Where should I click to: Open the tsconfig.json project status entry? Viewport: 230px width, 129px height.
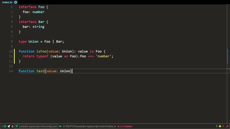pyautogui.click(x=36, y=126)
